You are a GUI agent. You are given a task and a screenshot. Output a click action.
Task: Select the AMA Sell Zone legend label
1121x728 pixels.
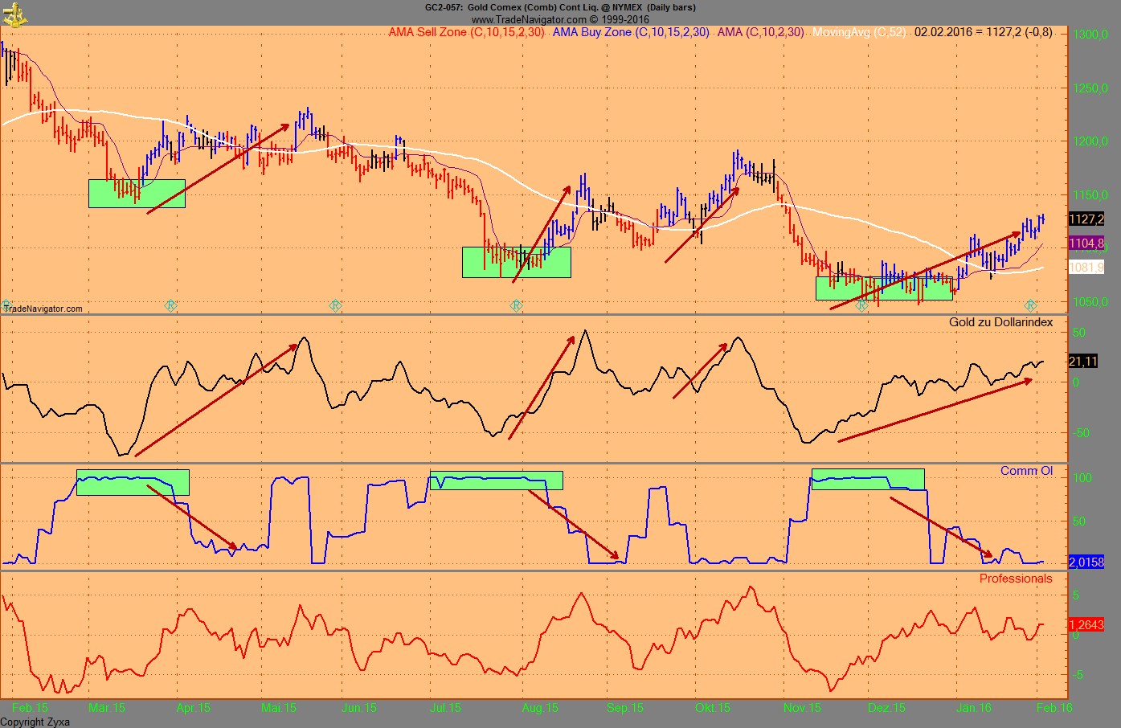466,32
